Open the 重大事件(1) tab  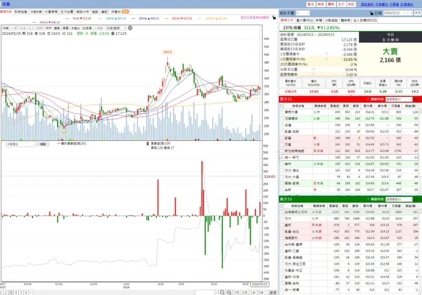tap(305, 21)
